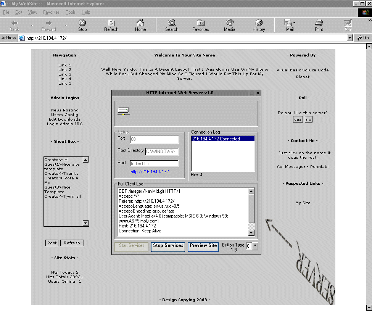Image resolution: width=372 pixels, height=311 pixels.
Task: Refresh the page using the toolbar icon
Action: pos(111,23)
